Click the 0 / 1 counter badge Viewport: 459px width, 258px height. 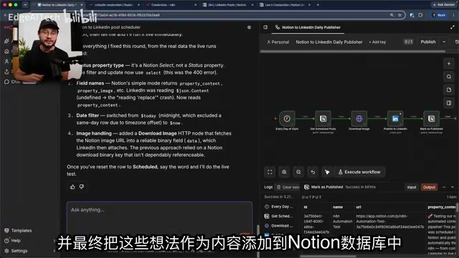(x=408, y=42)
